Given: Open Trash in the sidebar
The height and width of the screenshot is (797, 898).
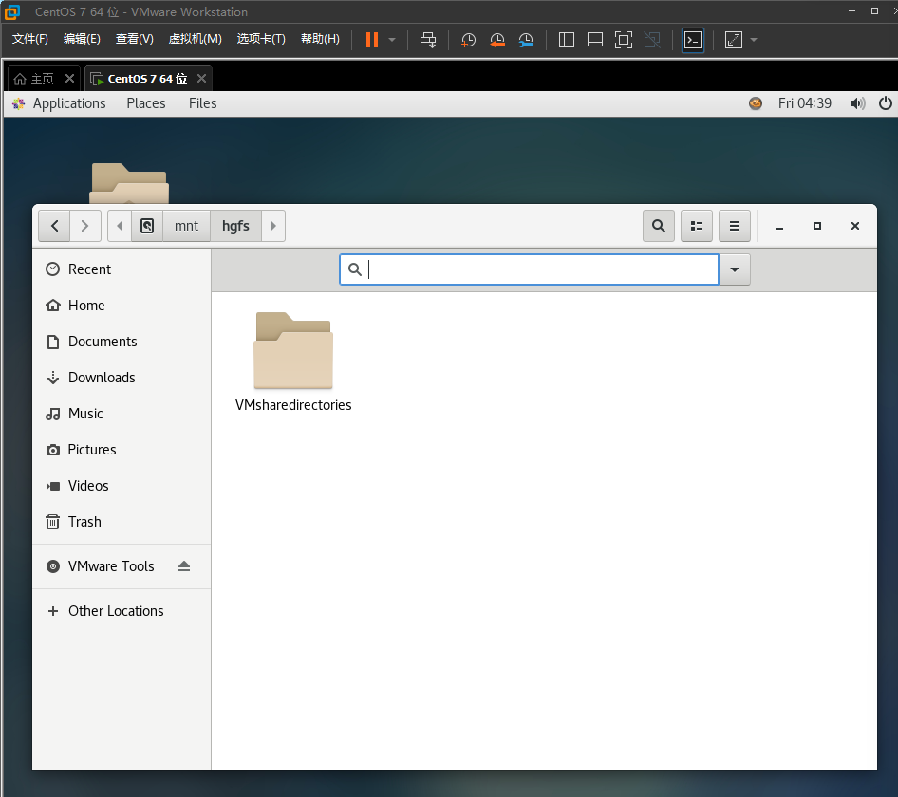Looking at the screenshot, I should pyautogui.click(x=122, y=522).
